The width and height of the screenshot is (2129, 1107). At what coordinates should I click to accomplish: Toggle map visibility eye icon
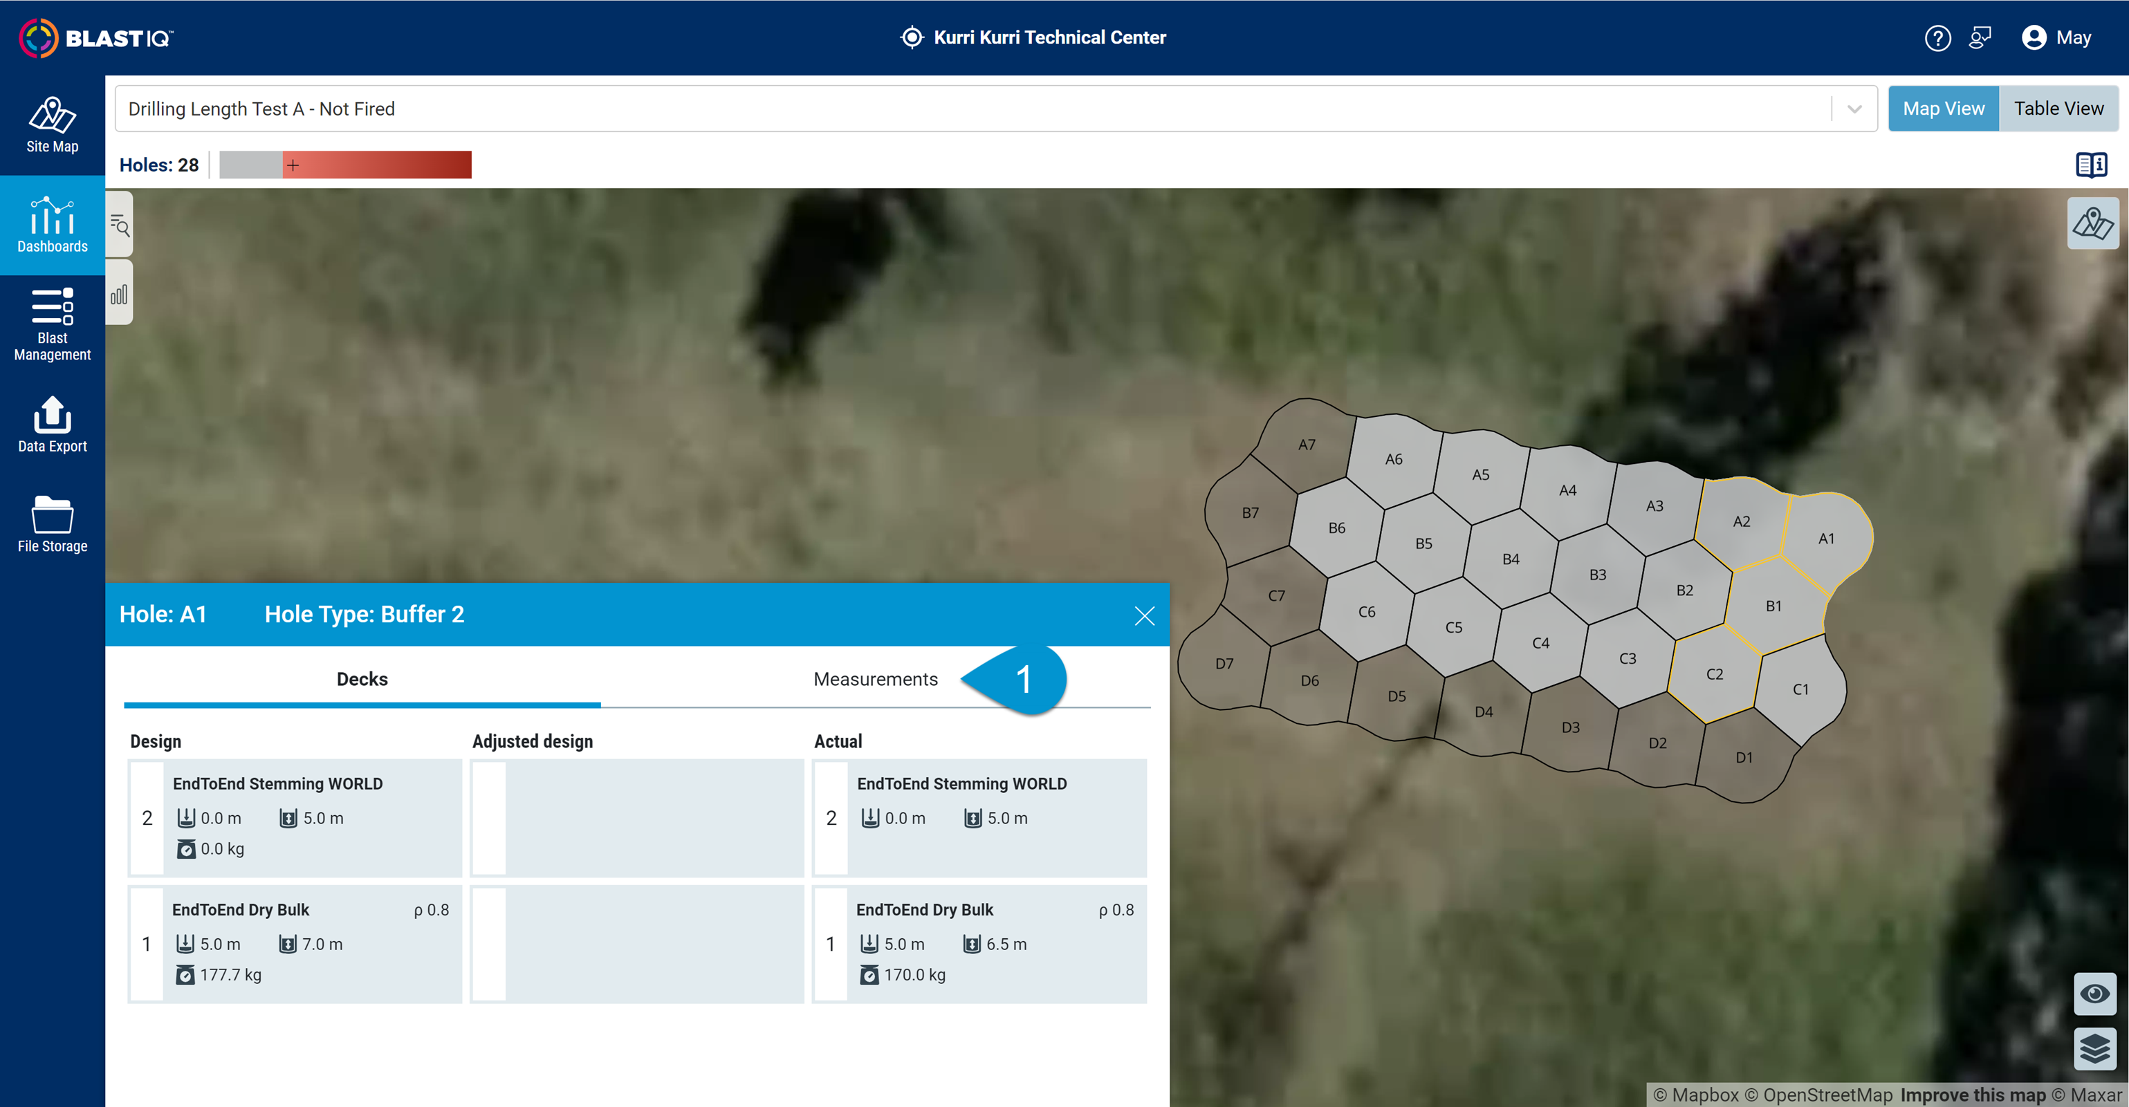[x=2094, y=993]
